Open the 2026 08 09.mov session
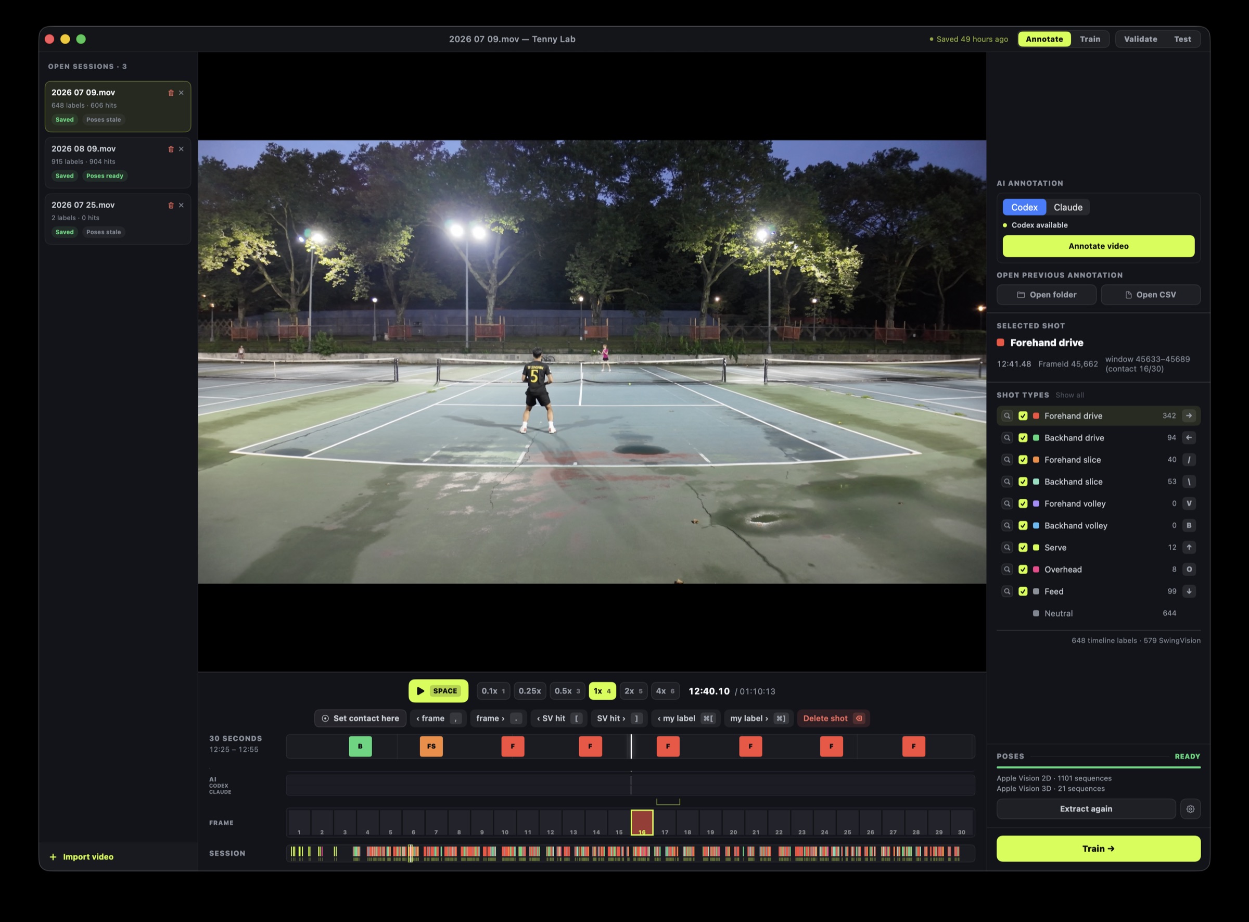1249x922 pixels. 118,162
